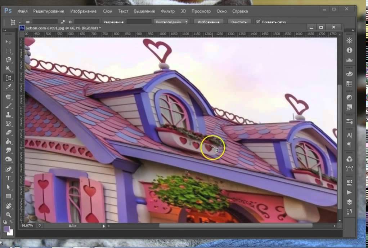Select the Dodge/Sponge tool
The height and width of the screenshot is (248, 368).
pyautogui.click(x=8, y=159)
